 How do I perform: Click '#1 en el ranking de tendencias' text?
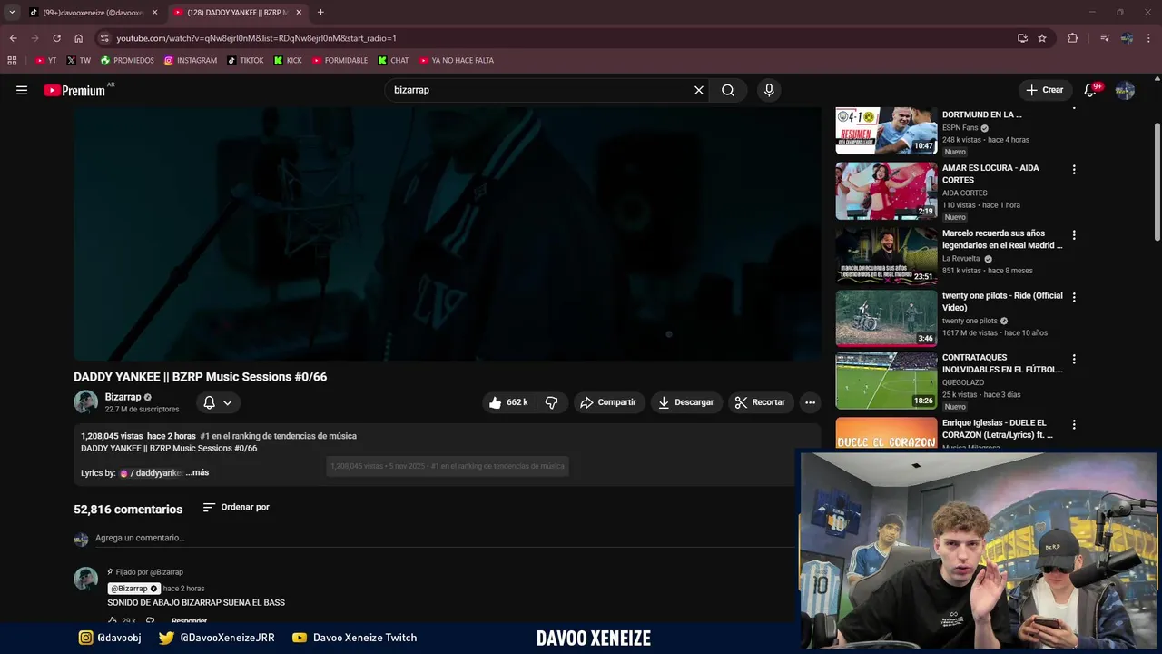click(278, 436)
